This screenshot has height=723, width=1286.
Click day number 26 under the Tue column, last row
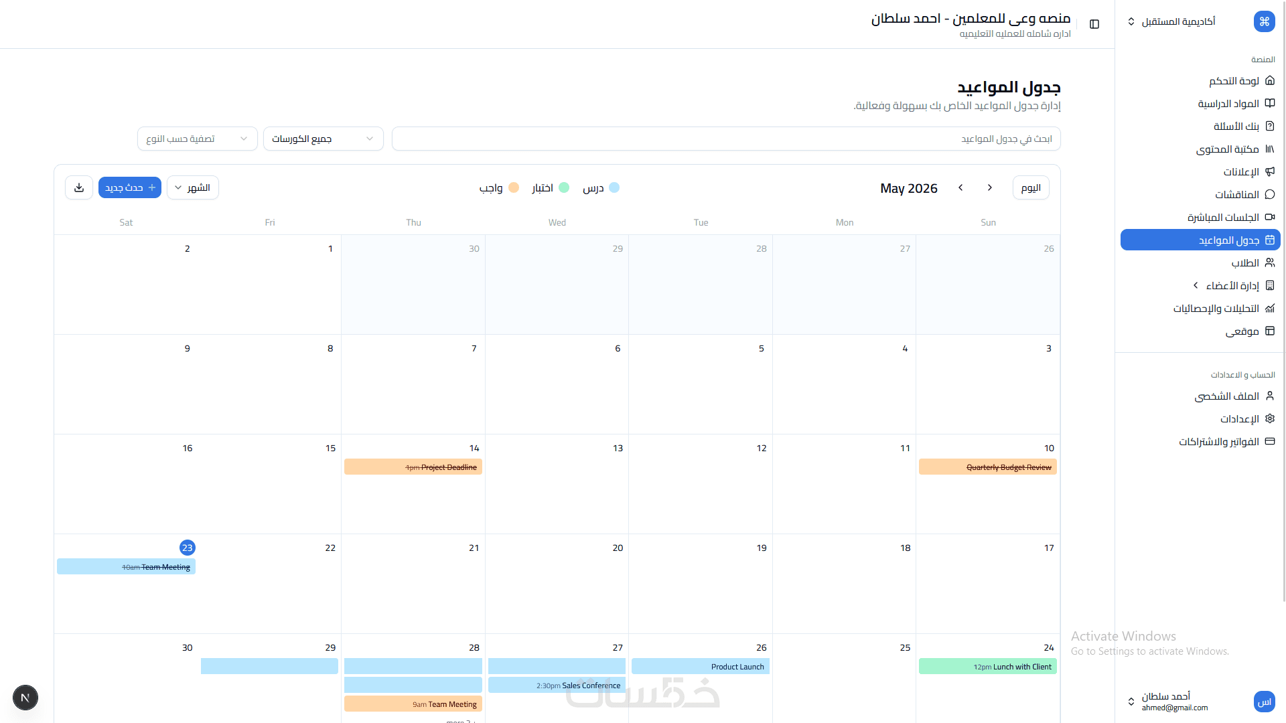coord(762,647)
